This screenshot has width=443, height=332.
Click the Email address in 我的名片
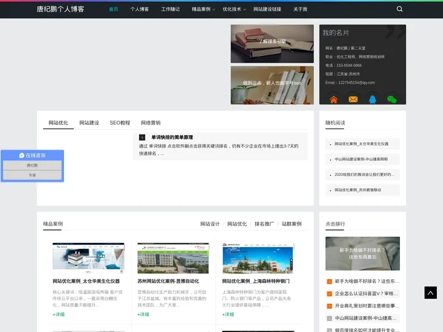(x=356, y=83)
